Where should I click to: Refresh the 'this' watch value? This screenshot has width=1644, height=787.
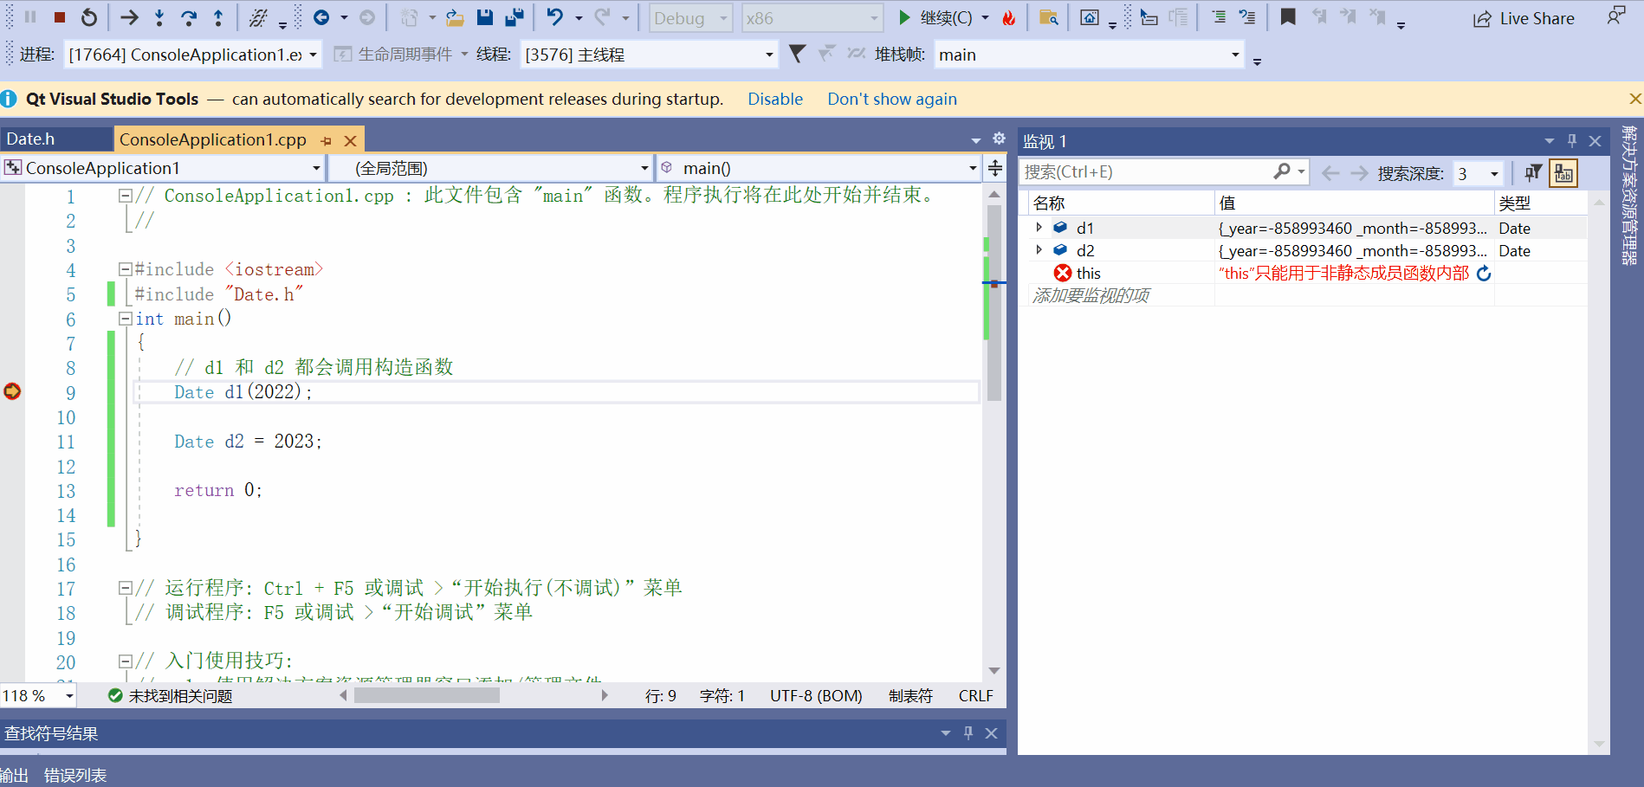tap(1485, 273)
